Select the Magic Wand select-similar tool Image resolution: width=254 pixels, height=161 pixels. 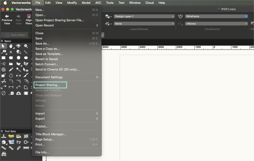18,70
